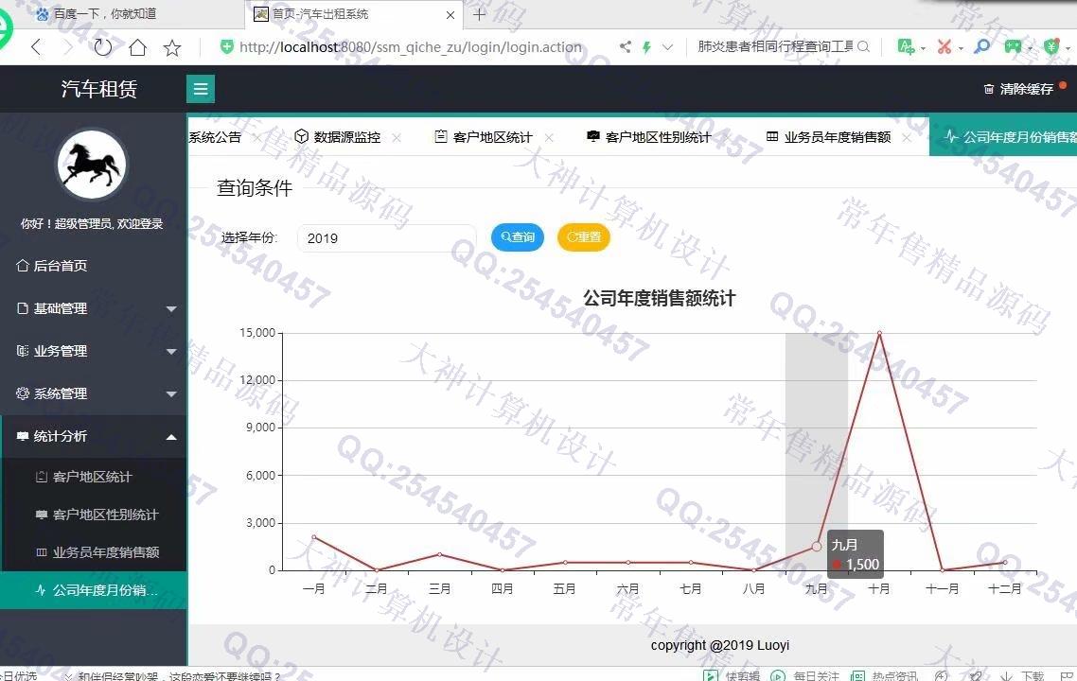Click the browser forward arrow
This screenshot has height=681, width=1077.
68,47
